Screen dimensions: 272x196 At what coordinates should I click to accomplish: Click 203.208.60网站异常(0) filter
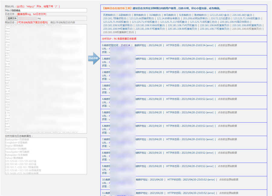196,18
